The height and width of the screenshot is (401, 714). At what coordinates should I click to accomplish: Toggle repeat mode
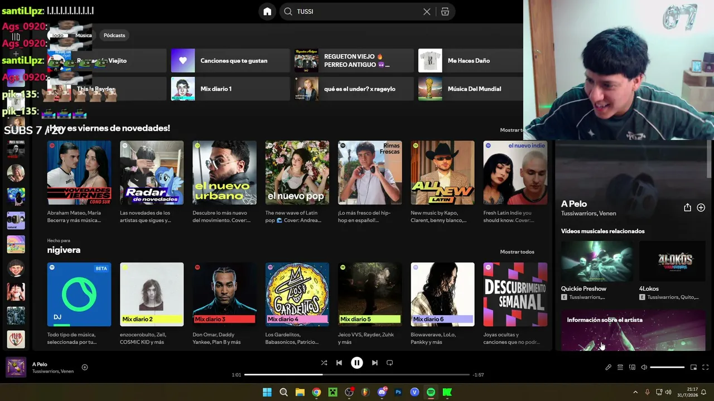(x=390, y=363)
